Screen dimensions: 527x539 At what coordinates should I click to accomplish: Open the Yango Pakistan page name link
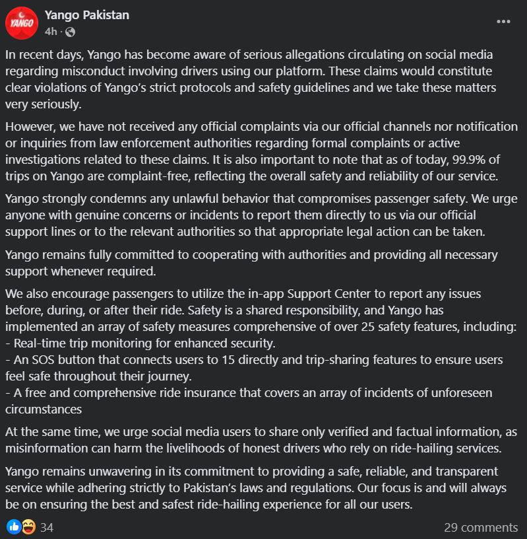87,15
